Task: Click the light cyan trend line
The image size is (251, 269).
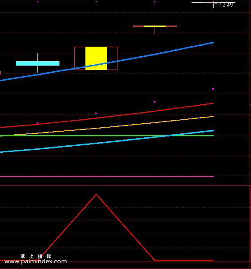Action: click(107, 141)
